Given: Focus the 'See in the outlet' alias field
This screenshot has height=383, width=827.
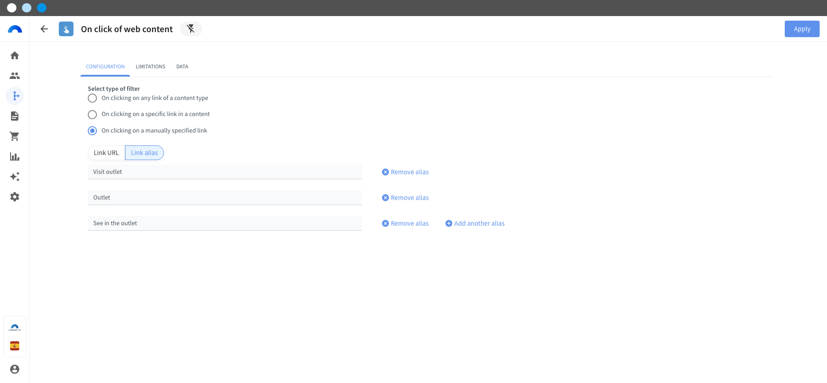Looking at the screenshot, I should [x=225, y=223].
